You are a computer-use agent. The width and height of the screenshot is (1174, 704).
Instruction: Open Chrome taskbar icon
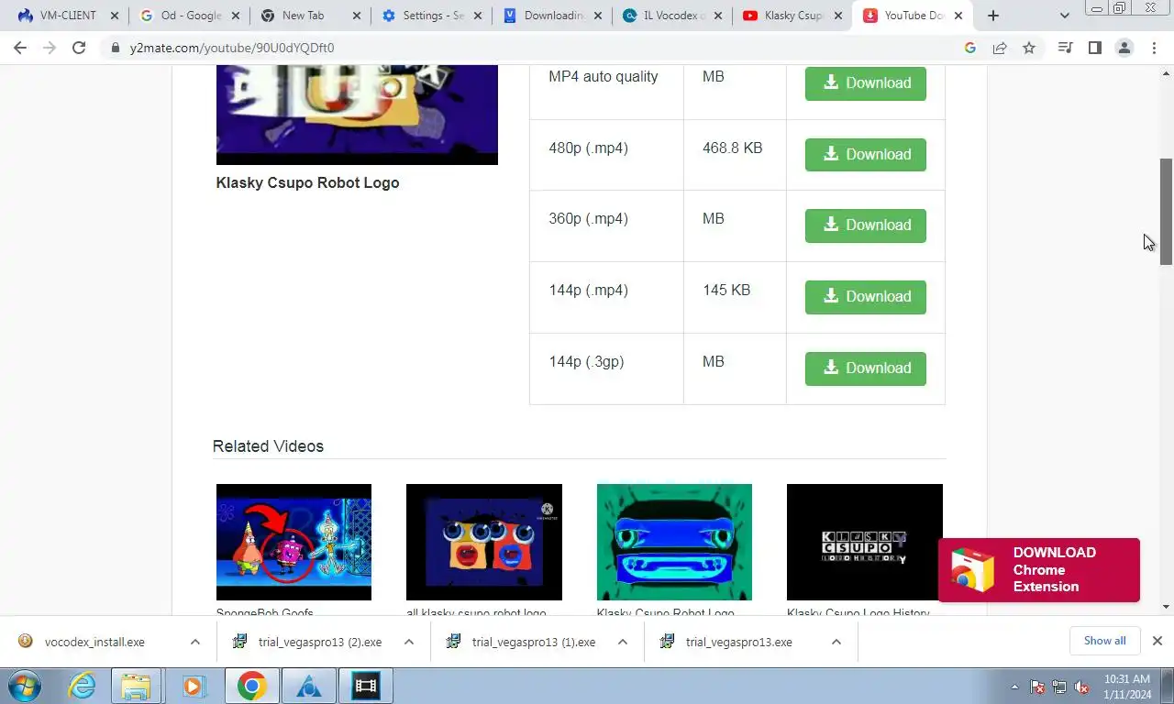click(x=252, y=686)
